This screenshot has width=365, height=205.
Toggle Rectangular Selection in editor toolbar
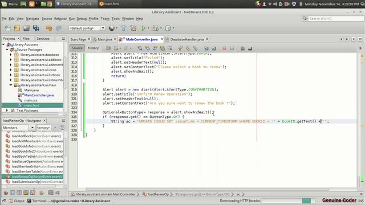click(x=170, y=48)
